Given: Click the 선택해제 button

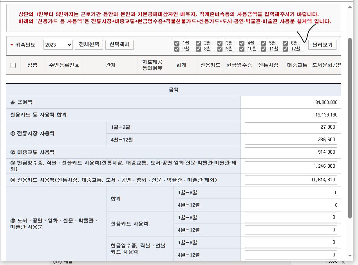Looking at the screenshot, I should coord(119,45).
